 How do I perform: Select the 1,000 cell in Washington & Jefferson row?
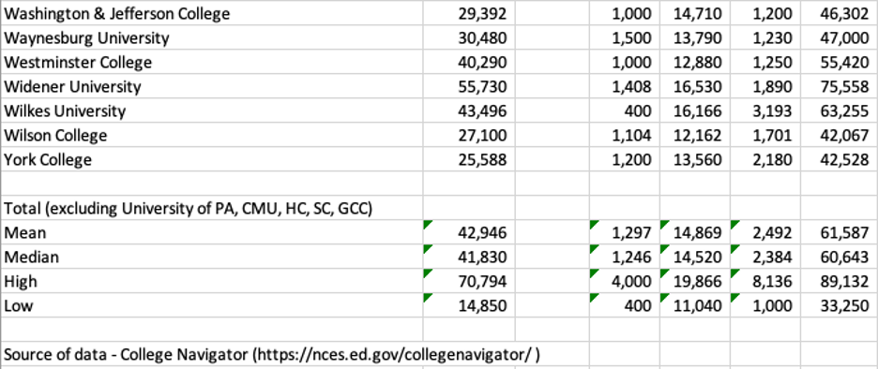coord(625,14)
